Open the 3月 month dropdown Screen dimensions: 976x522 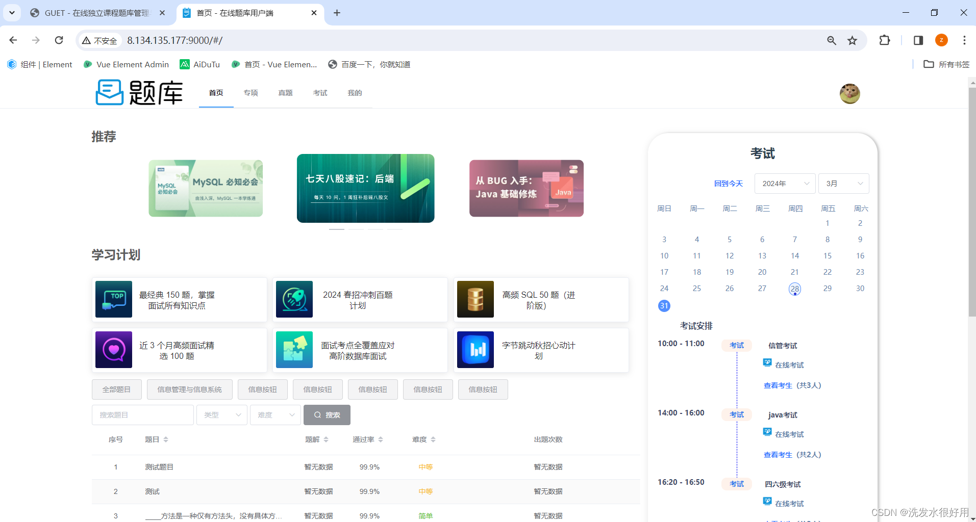843,184
